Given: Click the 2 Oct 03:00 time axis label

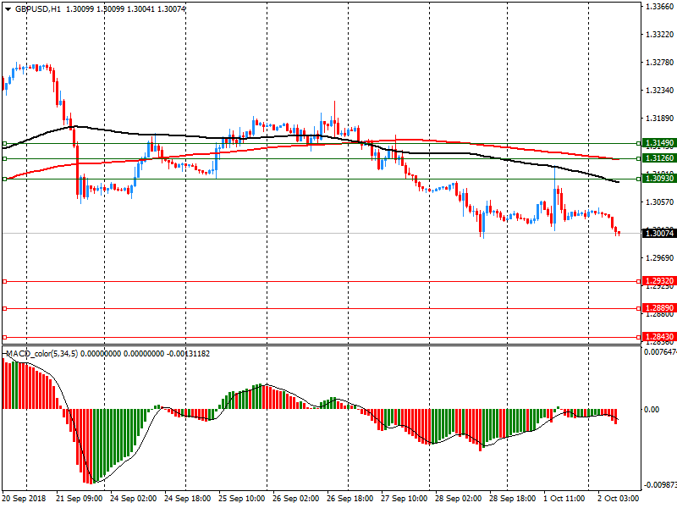Looking at the screenshot, I should point(619,500).
